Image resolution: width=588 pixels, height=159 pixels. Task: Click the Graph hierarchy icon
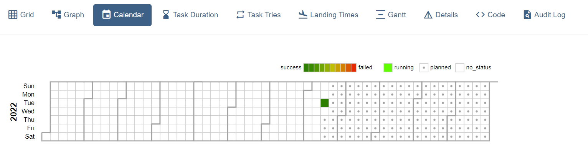click(56, 15)
